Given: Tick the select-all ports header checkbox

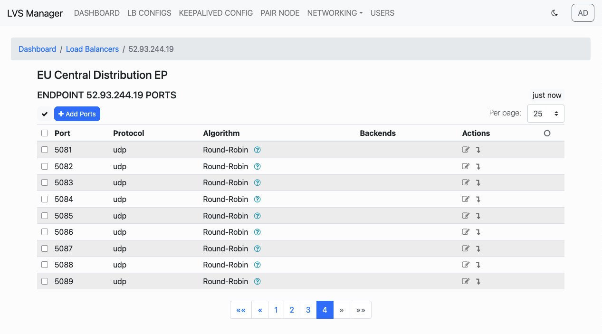Looking at the screenshot, I should 45,133.
